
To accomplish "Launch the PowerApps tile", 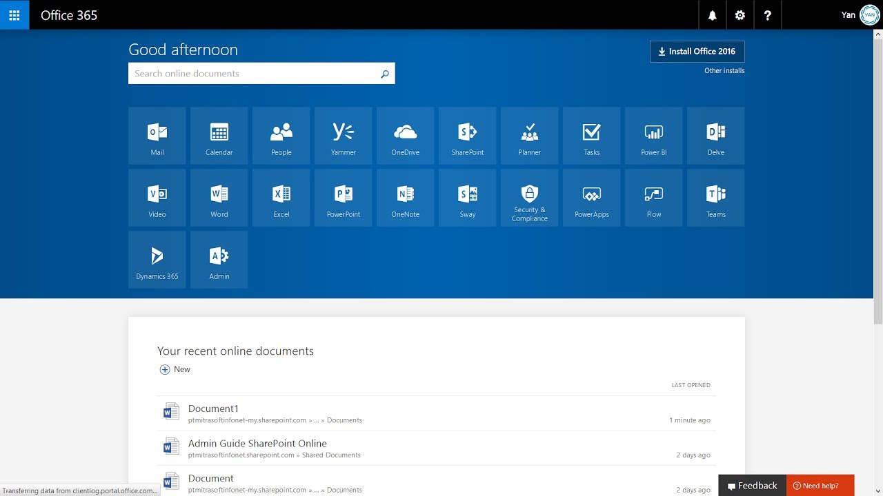I will click(x=592, y=198).
